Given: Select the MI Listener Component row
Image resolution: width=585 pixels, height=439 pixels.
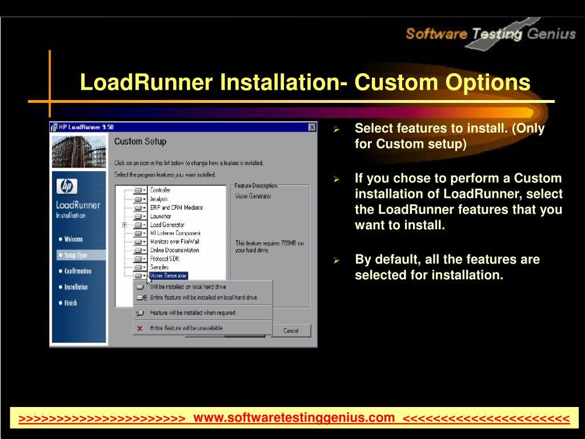Looking at the screenshot, I should 175,233.
